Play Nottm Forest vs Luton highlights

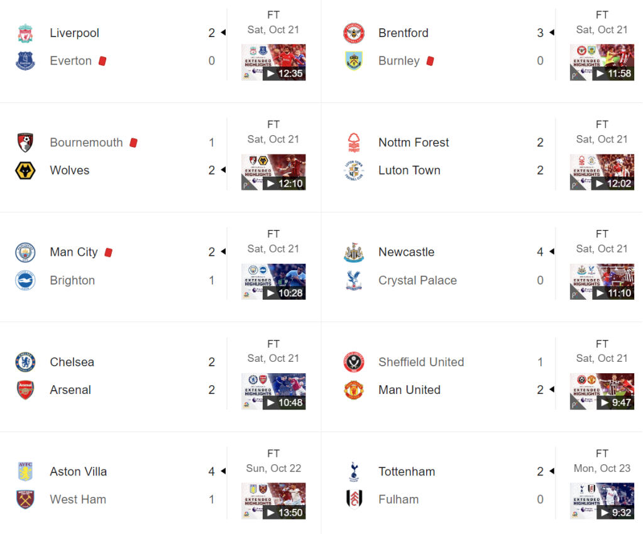pos(602,172)
